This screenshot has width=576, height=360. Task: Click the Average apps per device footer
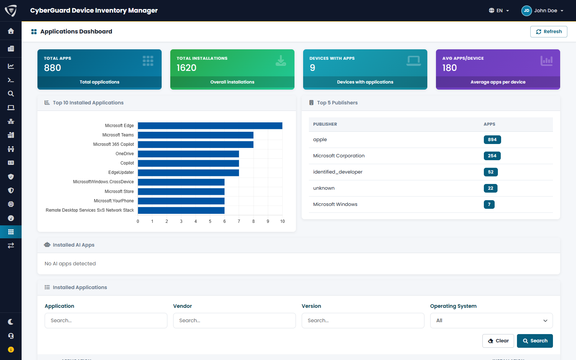tap(498, 82)
